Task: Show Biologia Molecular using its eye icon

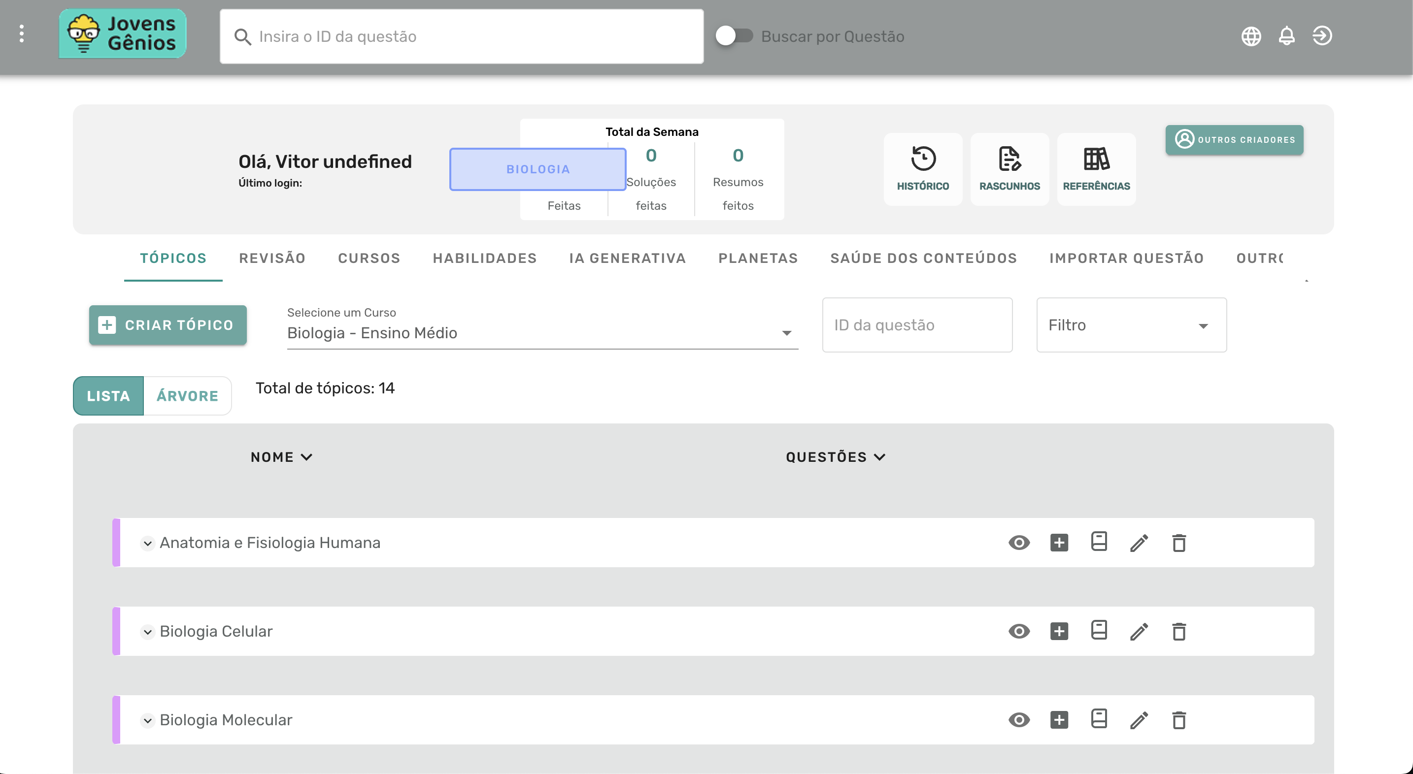Action: coord(1018,720)
